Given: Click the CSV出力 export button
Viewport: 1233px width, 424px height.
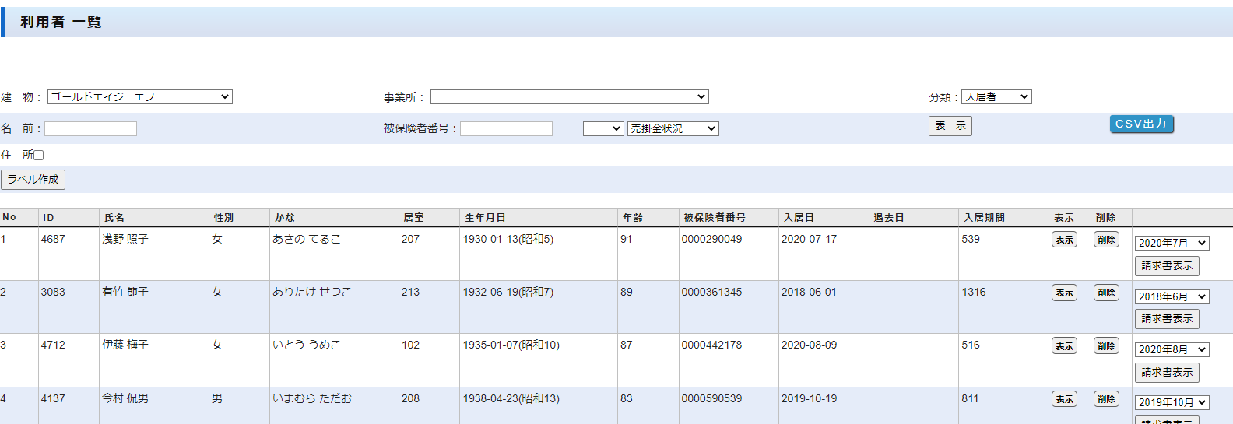Looking at the screenshot, I should (x=1141, y=124).
